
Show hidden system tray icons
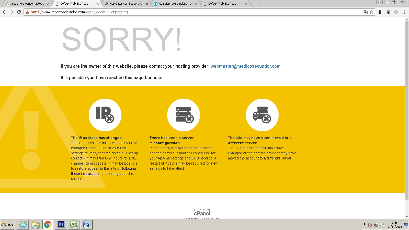pyautogui.click(x=364, y=224)
